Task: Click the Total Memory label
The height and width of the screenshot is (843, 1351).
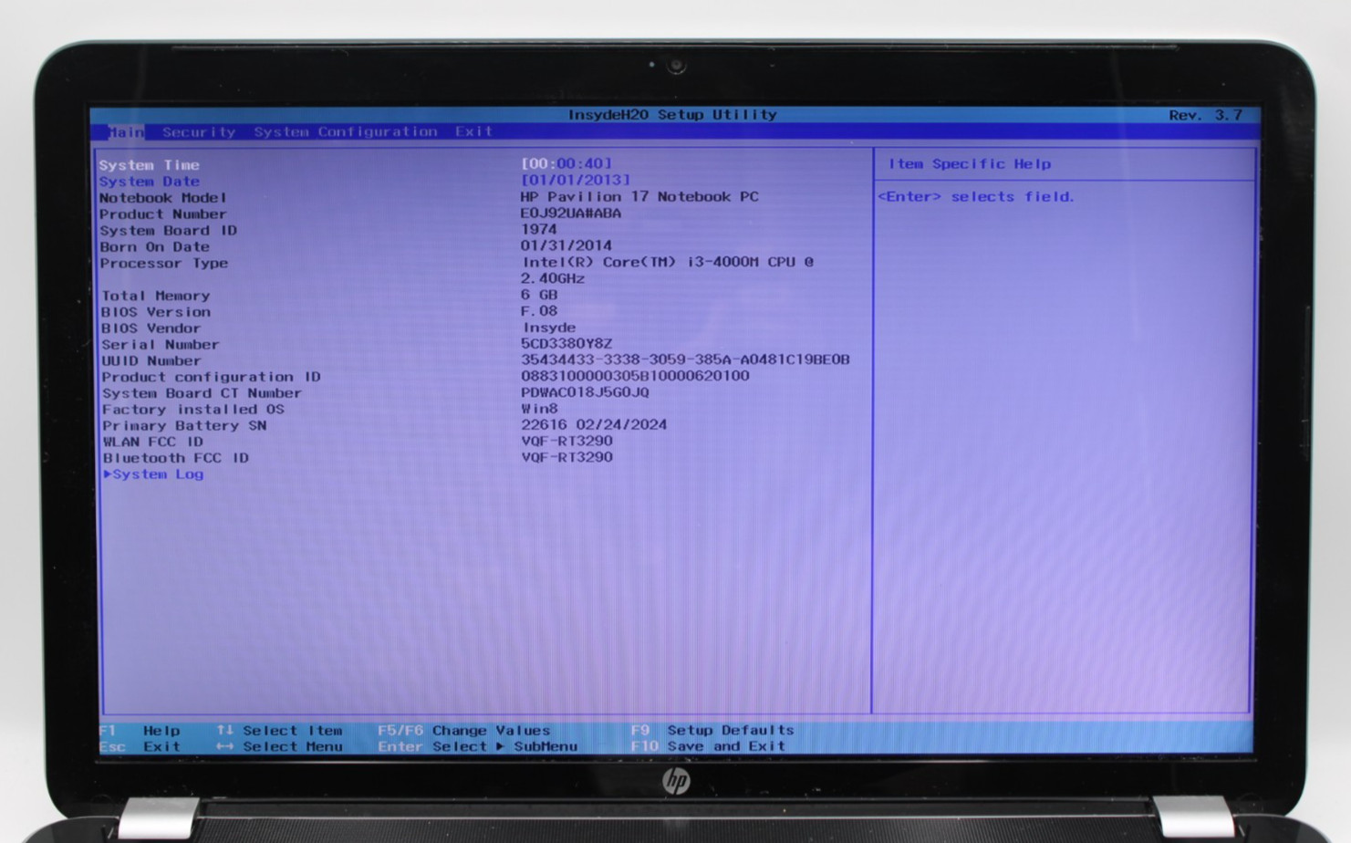Action: click(x=155, y=297)
